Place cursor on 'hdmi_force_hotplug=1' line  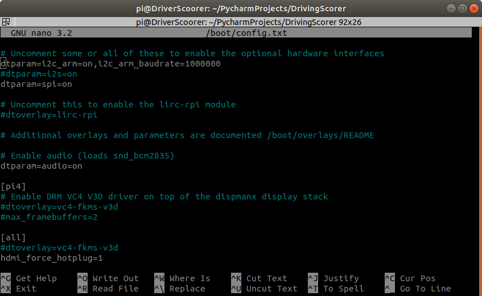tap(52, 258)
